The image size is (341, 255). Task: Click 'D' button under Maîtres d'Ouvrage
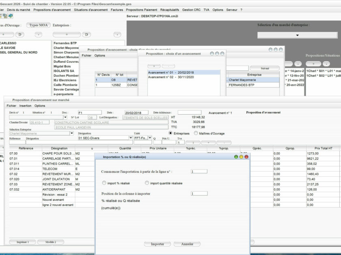pyautogui.click(x=20, y=34)
